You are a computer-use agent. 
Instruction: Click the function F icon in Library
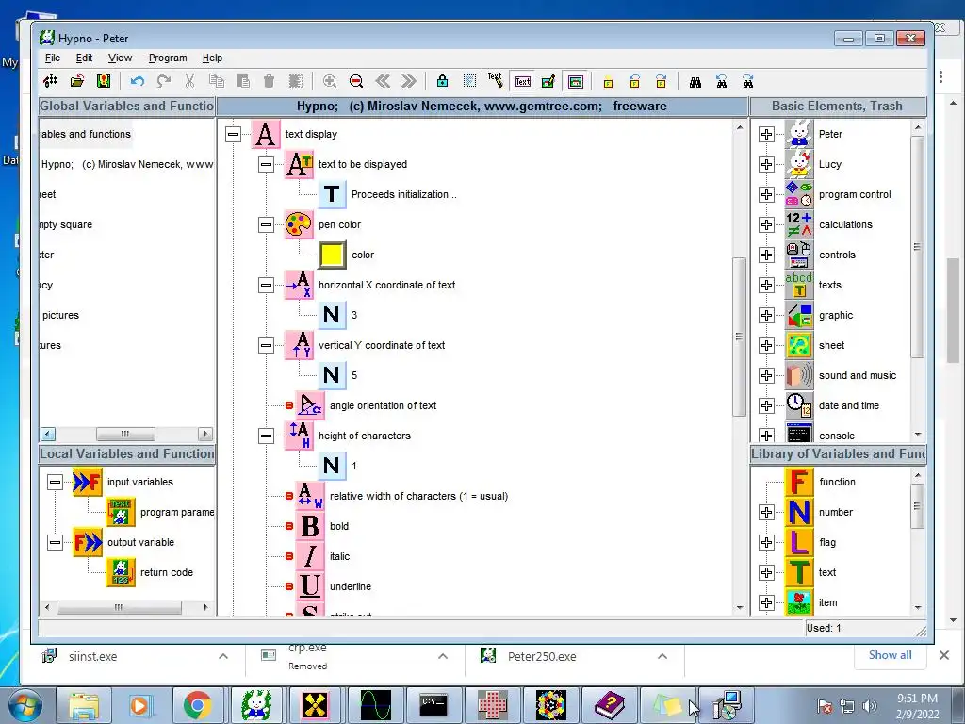(x=799, y=482)
